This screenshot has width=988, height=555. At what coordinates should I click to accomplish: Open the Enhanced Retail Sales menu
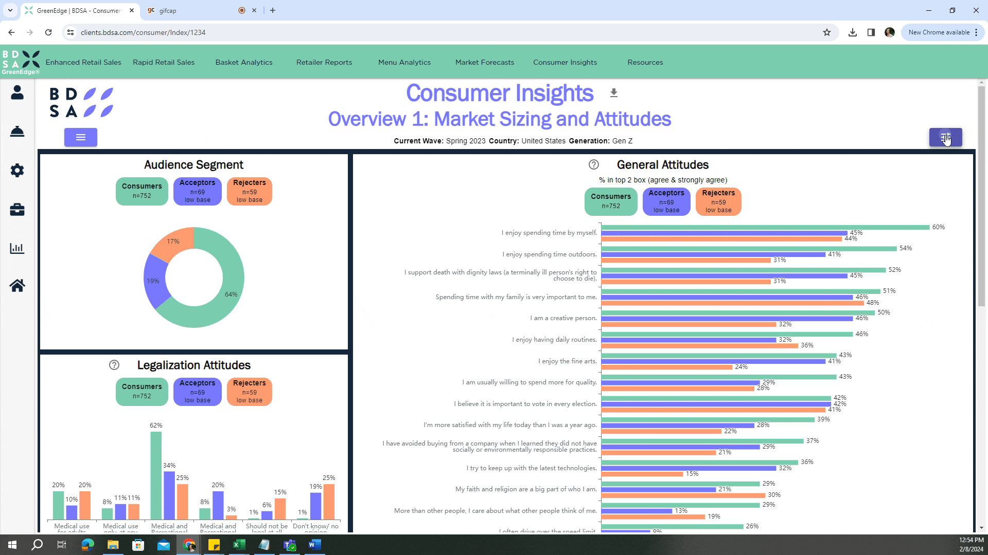(83, 62)
